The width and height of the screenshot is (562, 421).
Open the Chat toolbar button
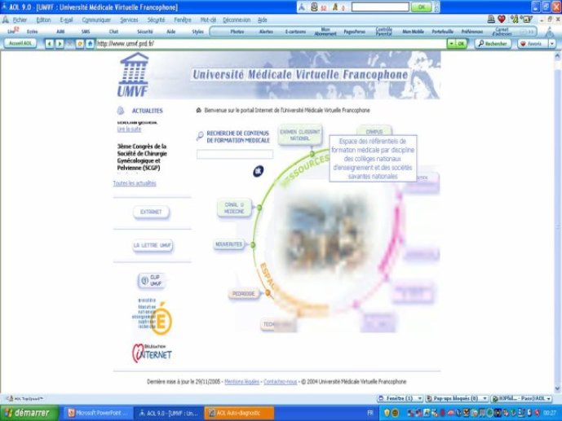113,32
